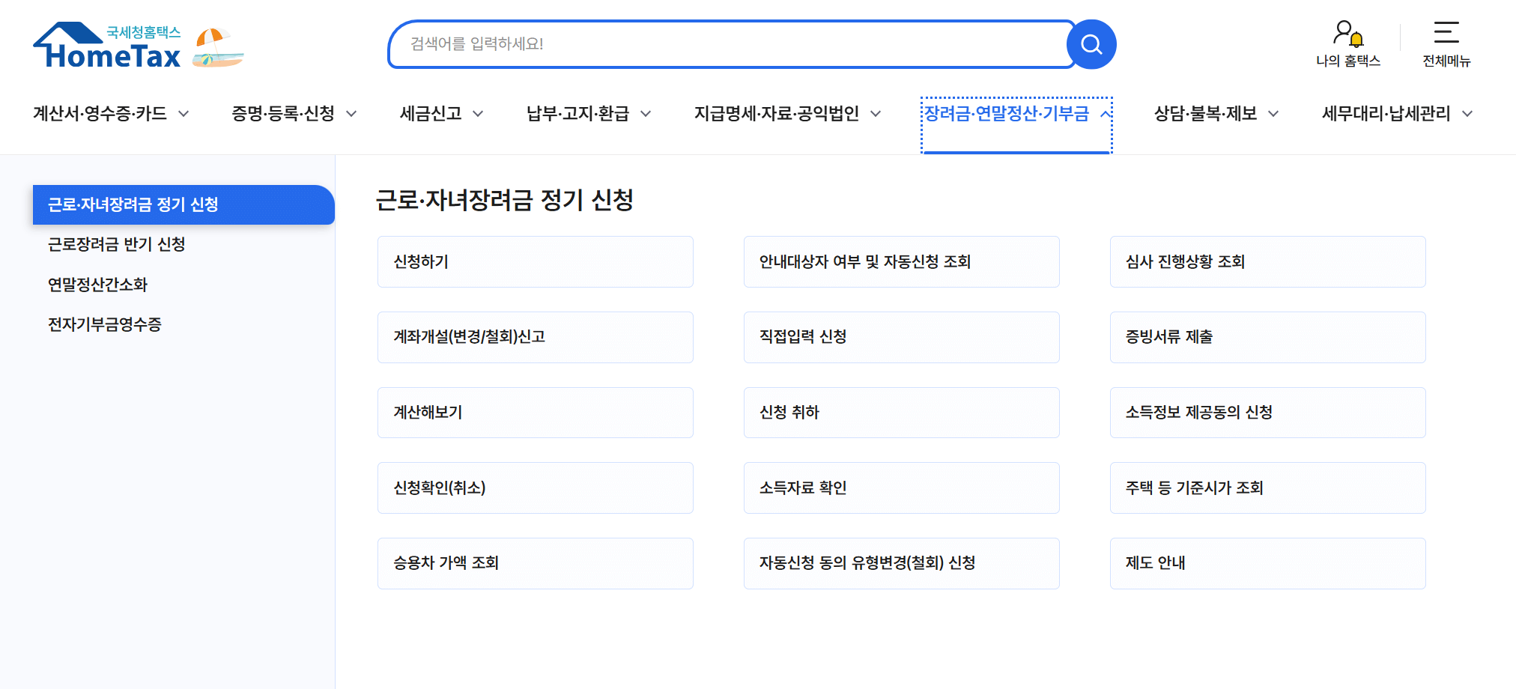Open the 제도 안내 page
Image resolution: width=1516 pixels, height=689 pixels.
pyautogui.click(x=1267, y=563)
